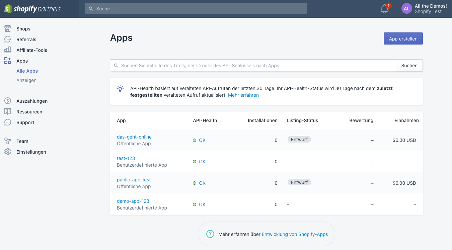Click $0.00 USD in public-app-test row

click(404, 183)
